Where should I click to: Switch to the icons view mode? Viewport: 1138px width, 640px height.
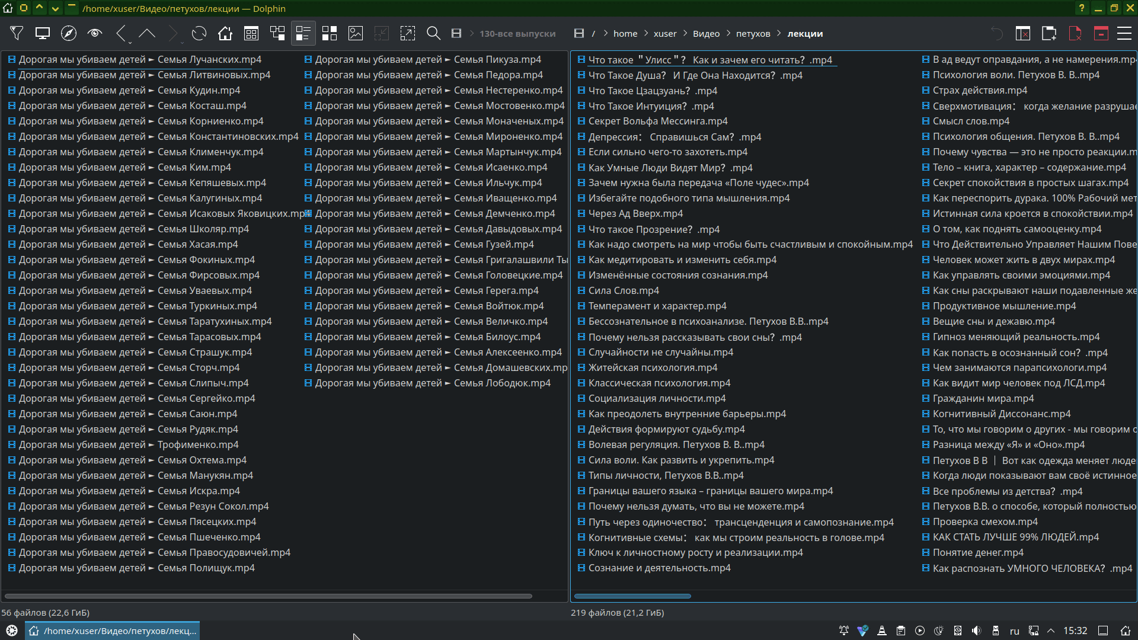(x=330, y=34)
